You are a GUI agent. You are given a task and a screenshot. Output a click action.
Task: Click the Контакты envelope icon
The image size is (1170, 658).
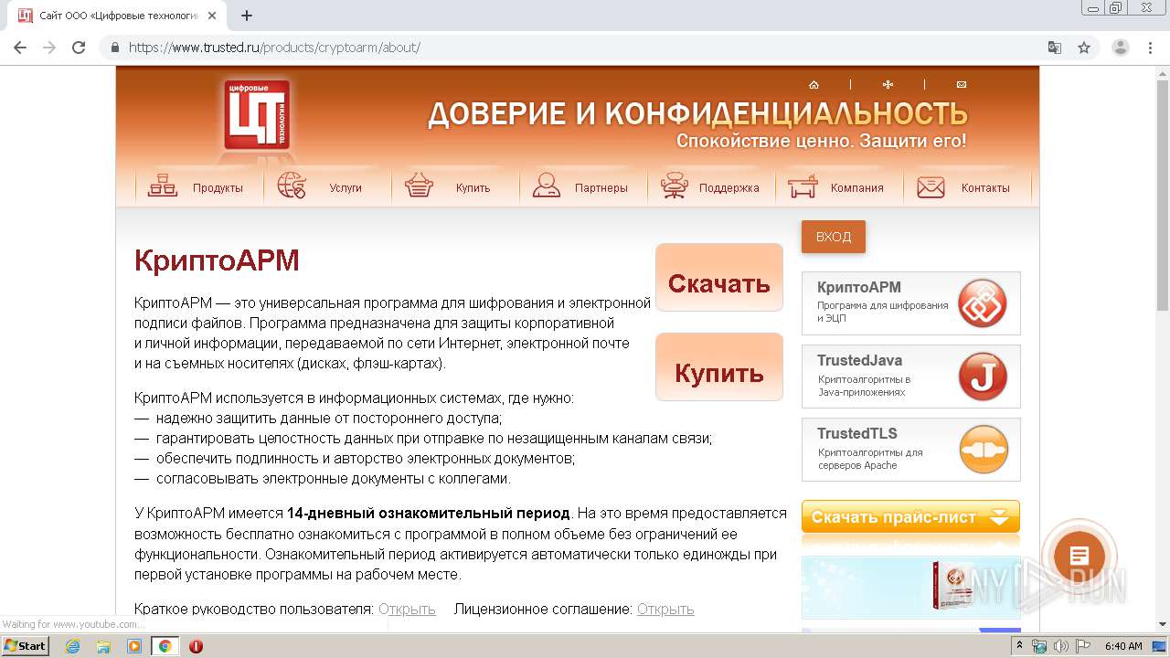(x=931, y=187)
